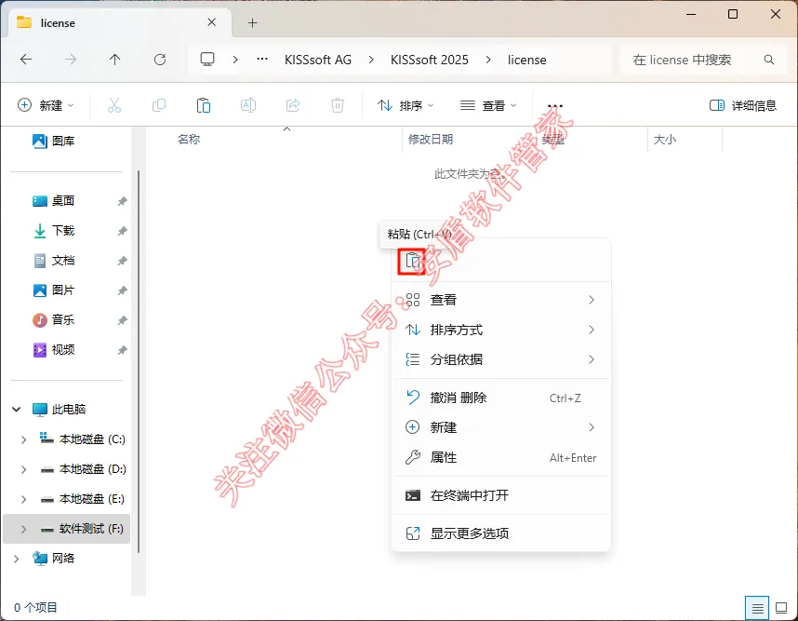This screenshot has height=621, width=798.
Task: Open the 查看 submenu in the context menu
Action: pyautogui.click(x=501, y=300)
